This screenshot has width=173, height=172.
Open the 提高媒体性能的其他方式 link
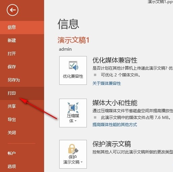click(115, 125)
